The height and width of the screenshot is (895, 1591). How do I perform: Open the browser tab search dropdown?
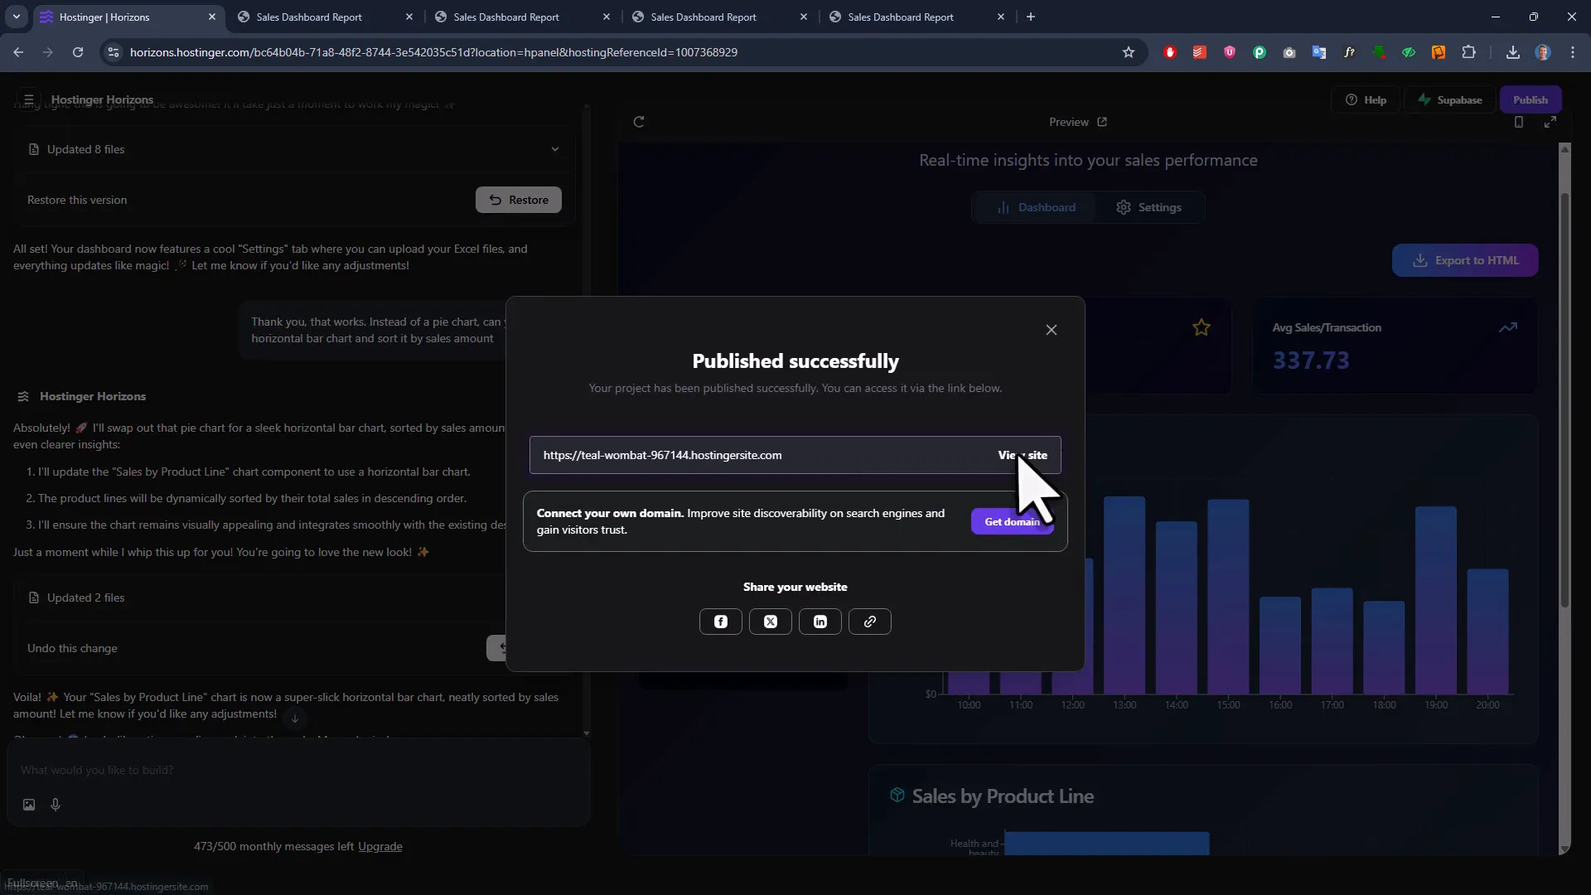pos(16,17)
